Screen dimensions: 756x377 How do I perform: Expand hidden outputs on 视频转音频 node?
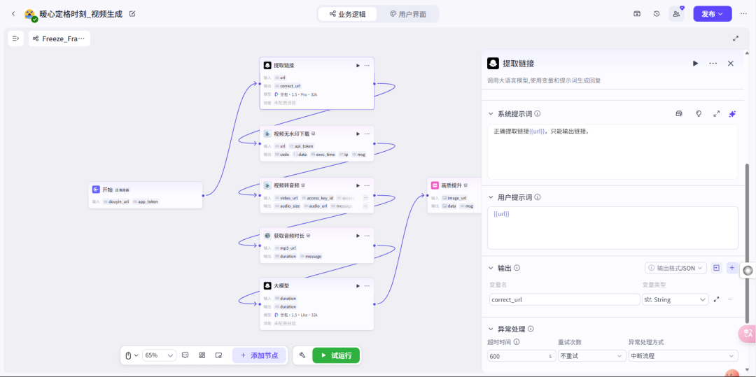tap(365, 206)
